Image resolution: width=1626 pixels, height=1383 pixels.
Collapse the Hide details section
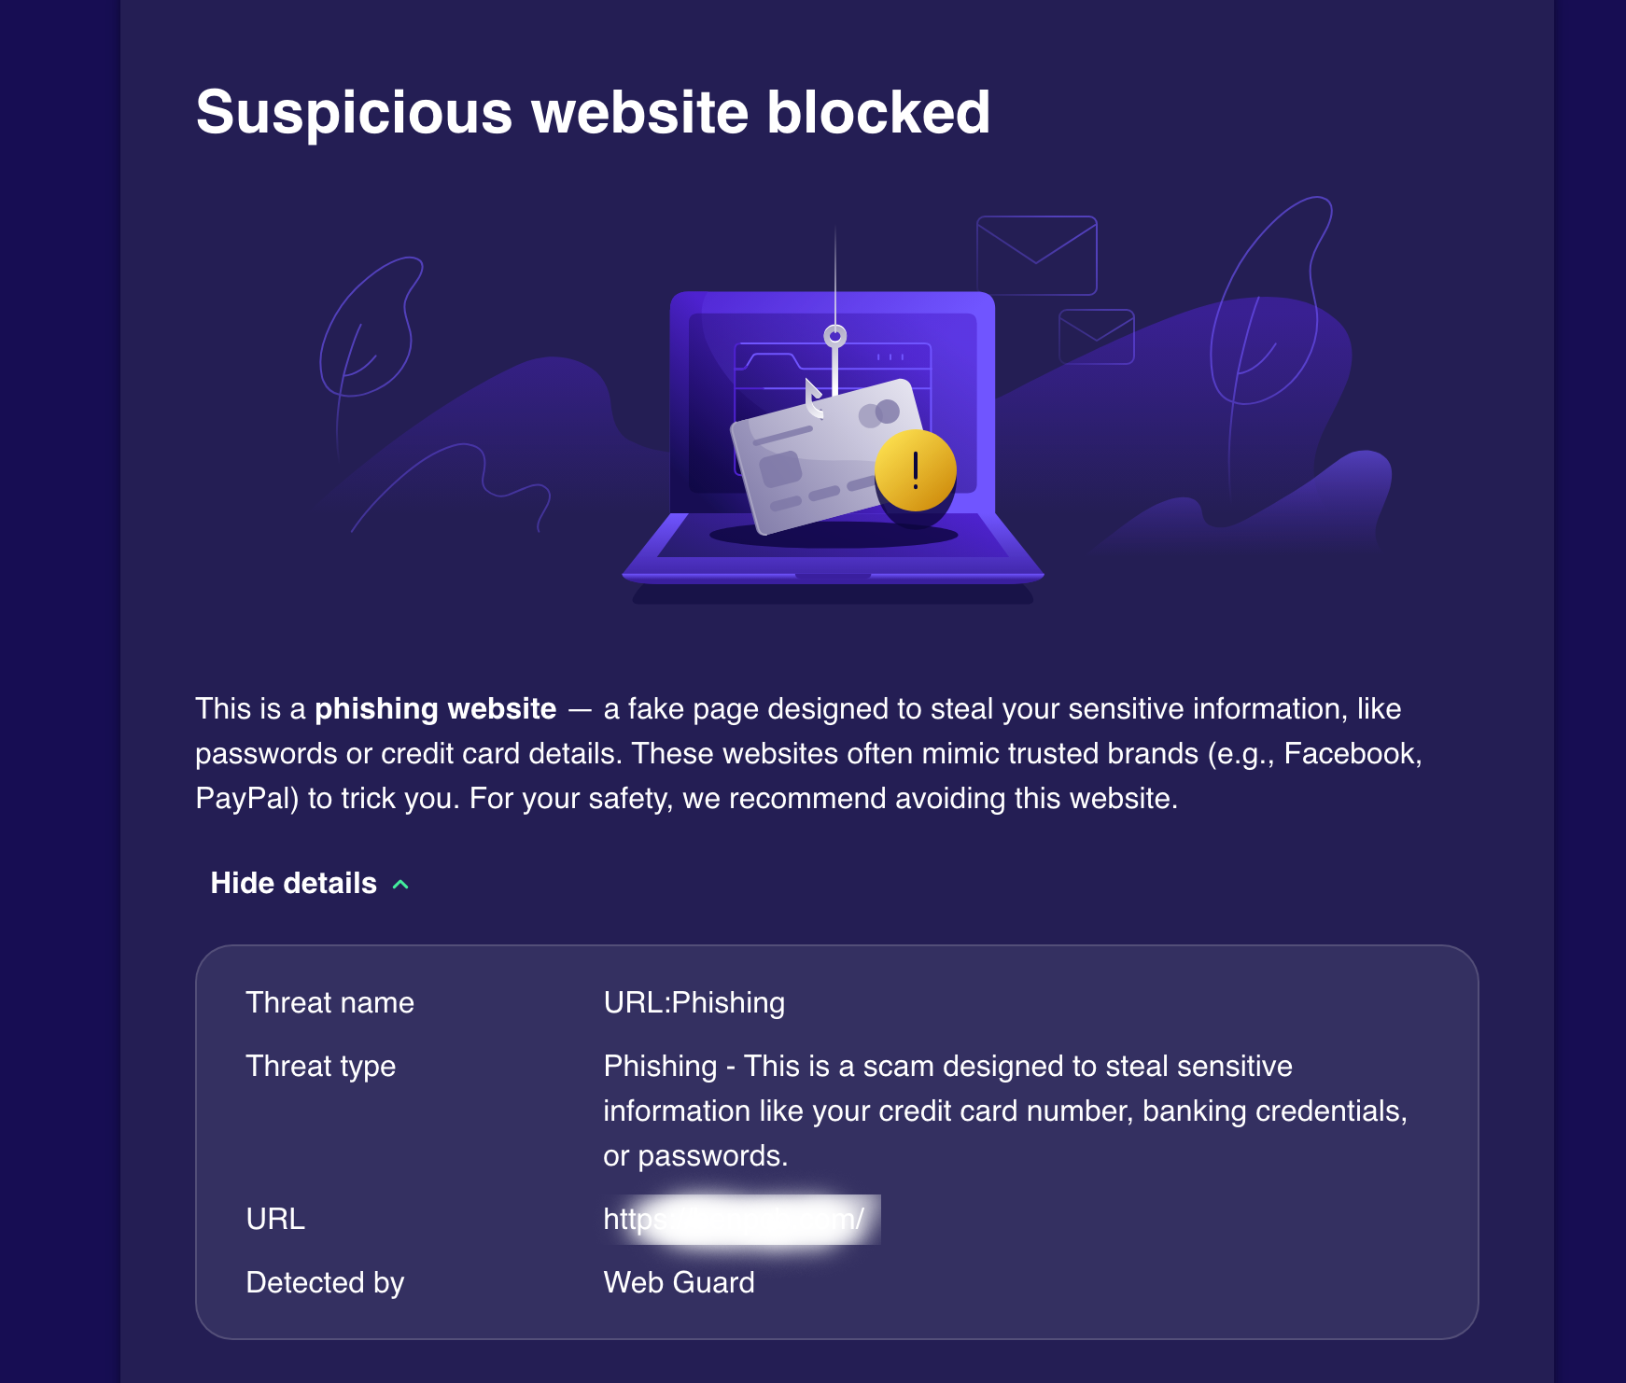tap(294, 883)
